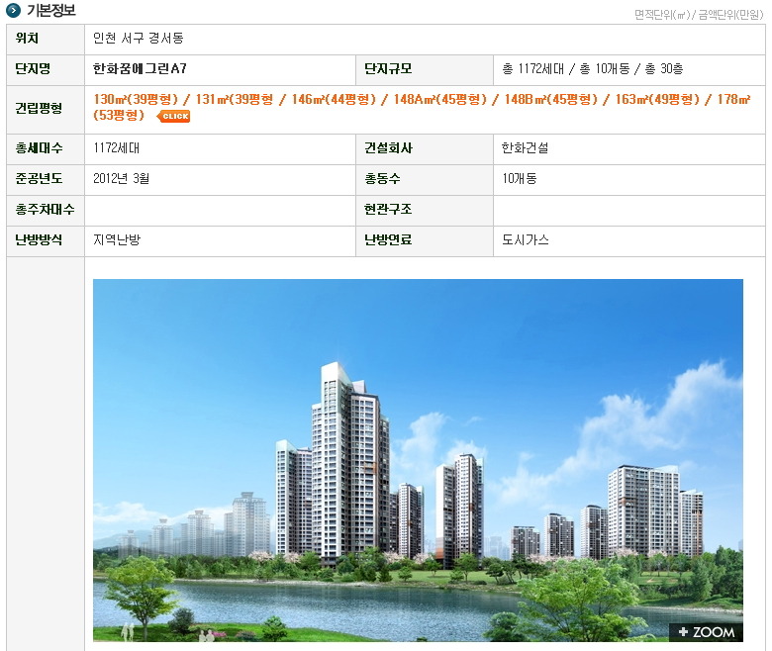Click the 한화건설 builder name
The image size is (772, 651).
coord(525,147)
